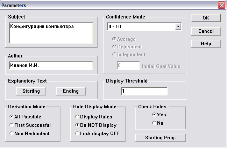Click the Display Threshold value field

click(x=144, y=91)
